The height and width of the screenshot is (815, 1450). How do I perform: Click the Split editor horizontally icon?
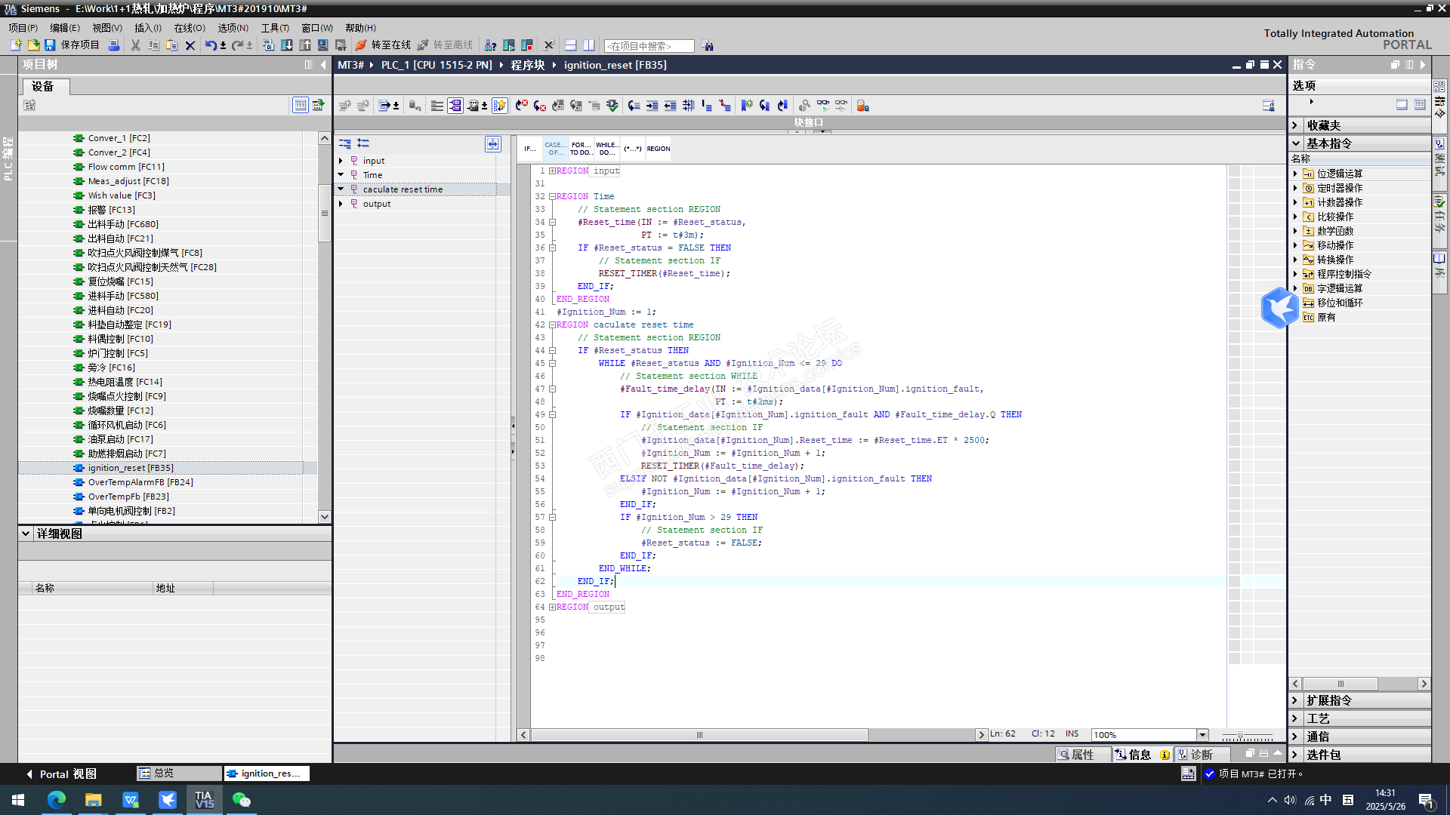(571, 45)
